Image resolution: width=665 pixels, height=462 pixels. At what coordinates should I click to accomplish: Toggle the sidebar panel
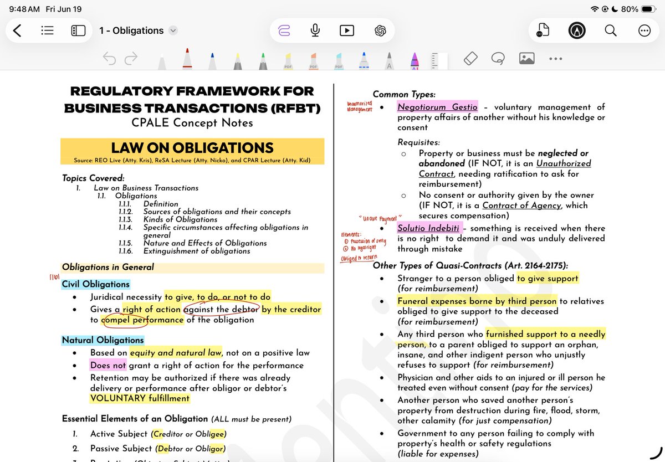(78, 30)
